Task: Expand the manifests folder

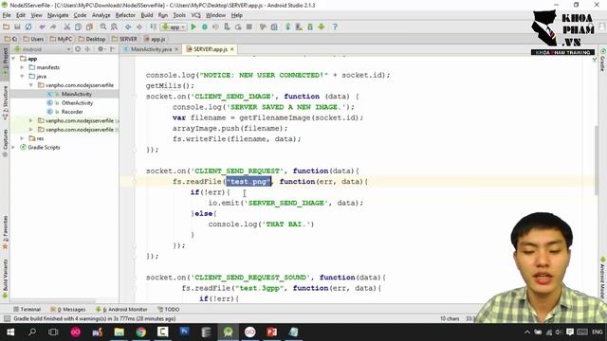Action: coord(23,67)
